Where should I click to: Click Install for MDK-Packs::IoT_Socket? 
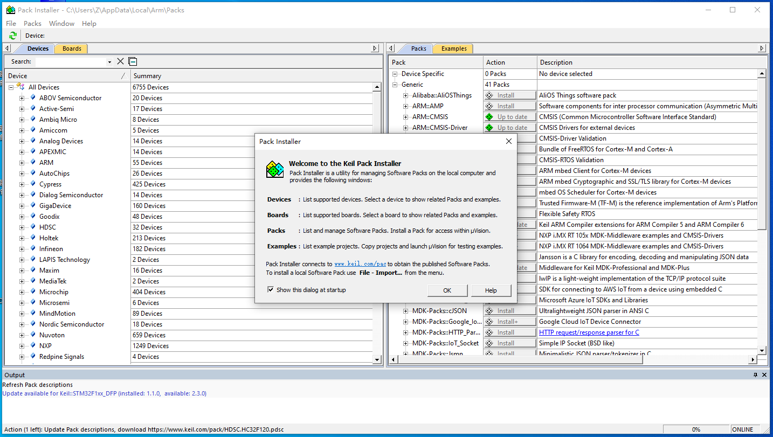coord(510,343)
